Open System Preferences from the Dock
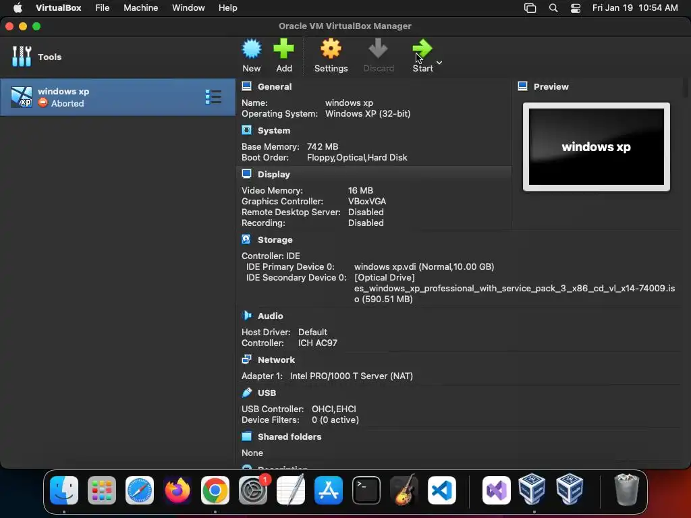 pos(253,490)
